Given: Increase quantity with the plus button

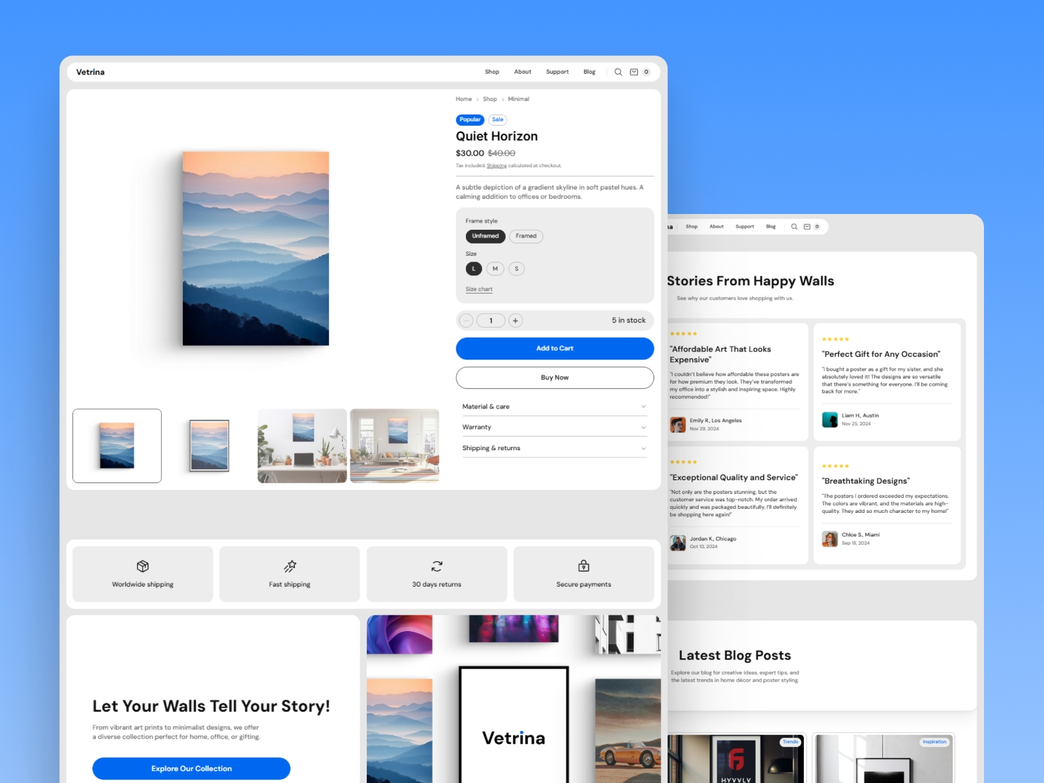Looking at the screenshot, I should tap(515, 320).
